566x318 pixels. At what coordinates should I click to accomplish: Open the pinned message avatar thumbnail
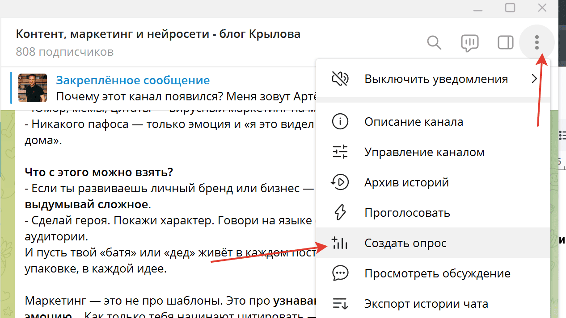[x=33, y=88]
